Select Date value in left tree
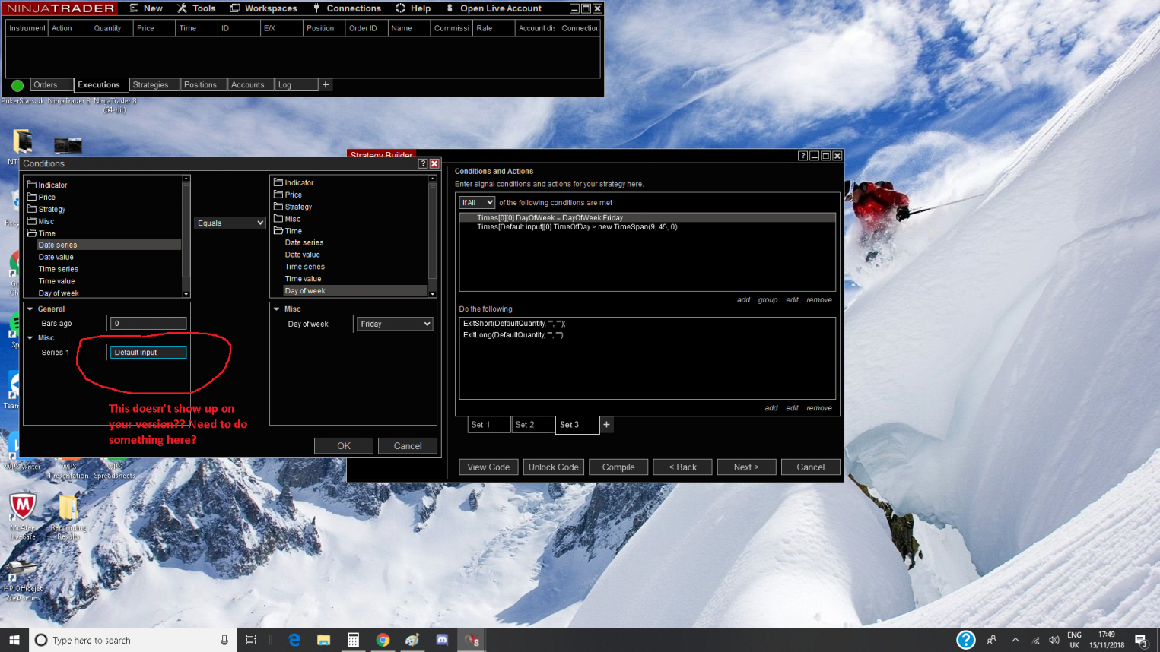1160x652 pixels. [x=56, y=257]
